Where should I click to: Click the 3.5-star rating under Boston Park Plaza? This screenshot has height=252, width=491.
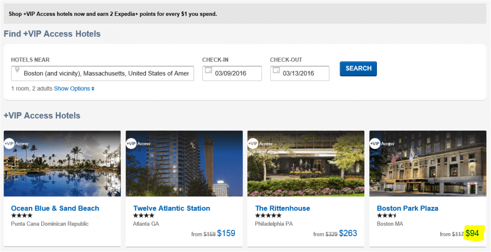coord(386,216)
